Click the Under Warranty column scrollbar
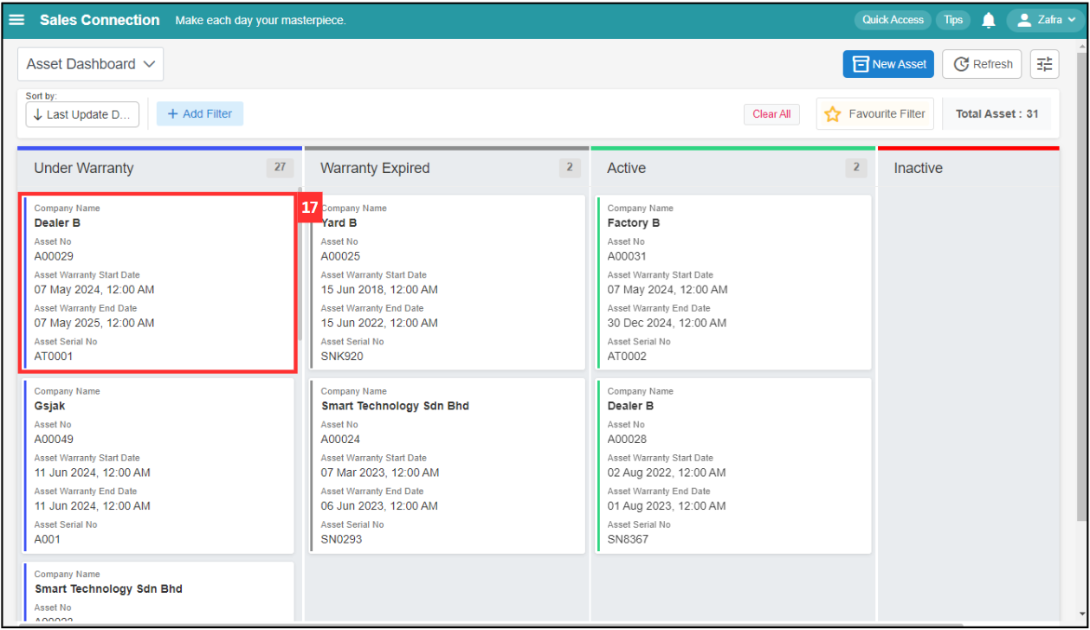This screenshot has height=630, width=1090. pyautogui.click(x=300, y=264)
